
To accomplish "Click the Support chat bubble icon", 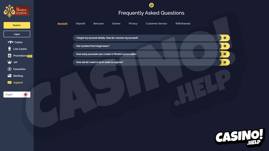I will [10, 83].
